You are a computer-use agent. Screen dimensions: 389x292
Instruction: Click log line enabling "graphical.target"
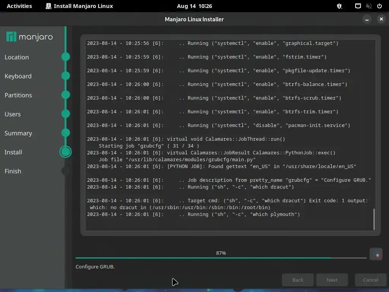213,43
